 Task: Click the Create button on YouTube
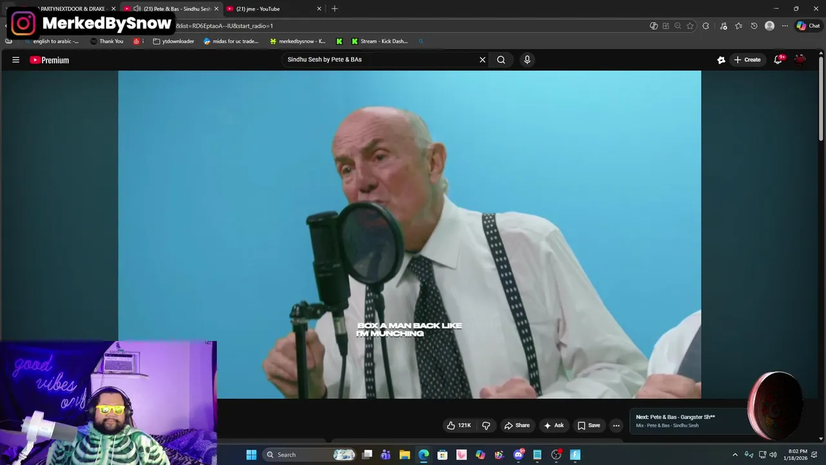pos(747,59)
